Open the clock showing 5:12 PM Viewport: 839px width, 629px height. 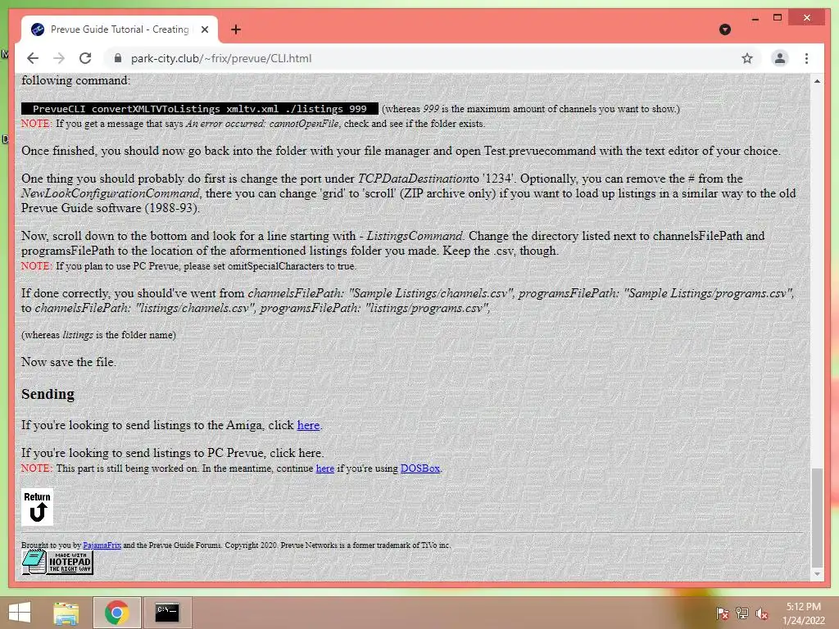(x=804, y=613)
